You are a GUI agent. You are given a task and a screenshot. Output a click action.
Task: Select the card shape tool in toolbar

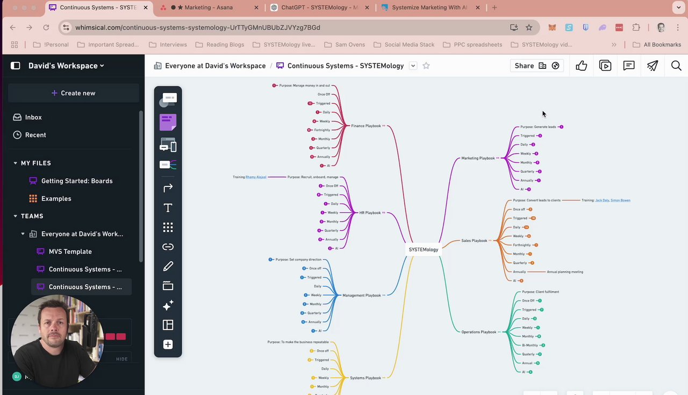pos(168,99)
